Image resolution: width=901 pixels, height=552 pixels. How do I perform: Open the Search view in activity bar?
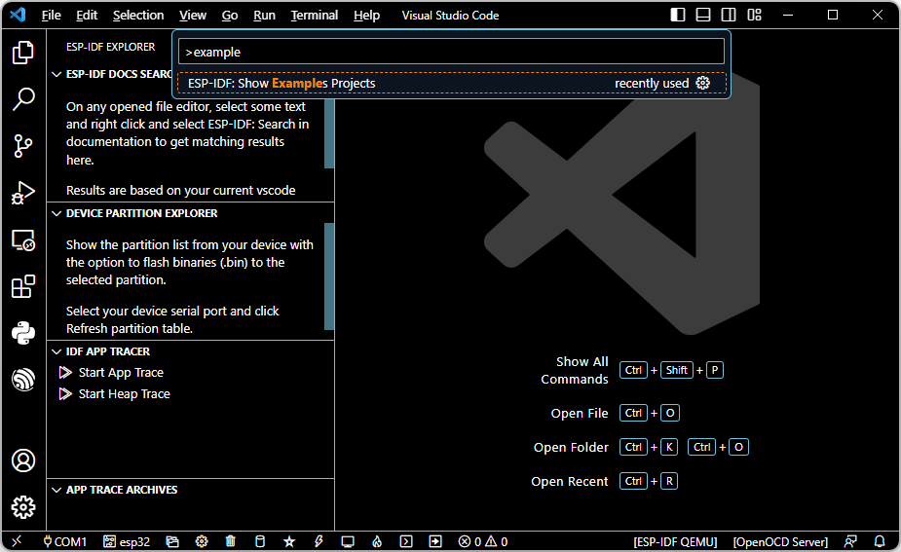coord(23,98)
